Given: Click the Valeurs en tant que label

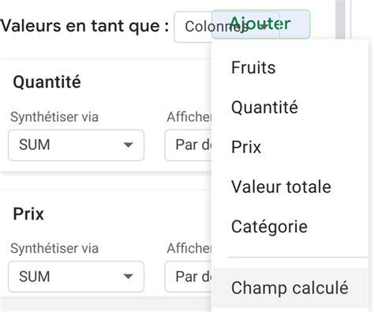Looking at the screenshot, I should click(x=84, y=26).
